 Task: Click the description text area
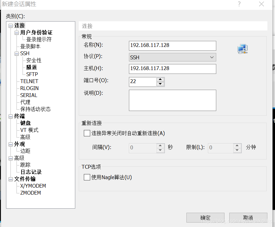[x=172, y=101]
